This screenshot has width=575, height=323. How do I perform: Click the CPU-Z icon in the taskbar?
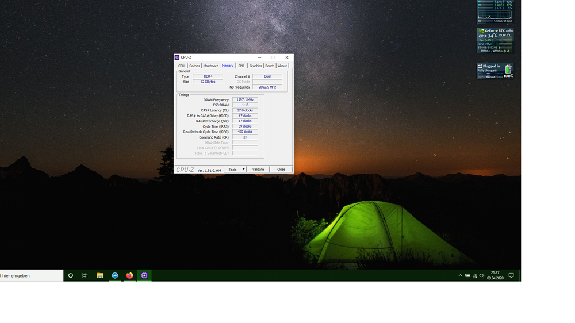(144, 276)
